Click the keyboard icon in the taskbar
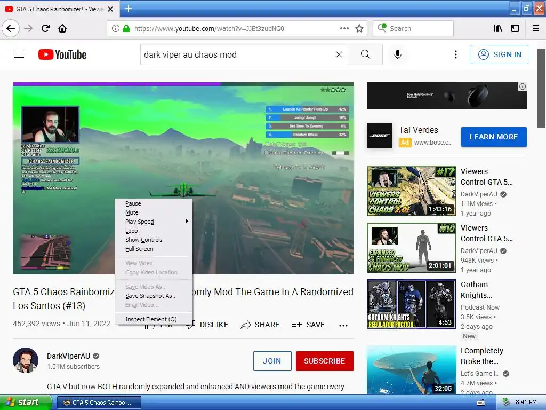This screenshot has height=410, width=546. coord(481,403)
